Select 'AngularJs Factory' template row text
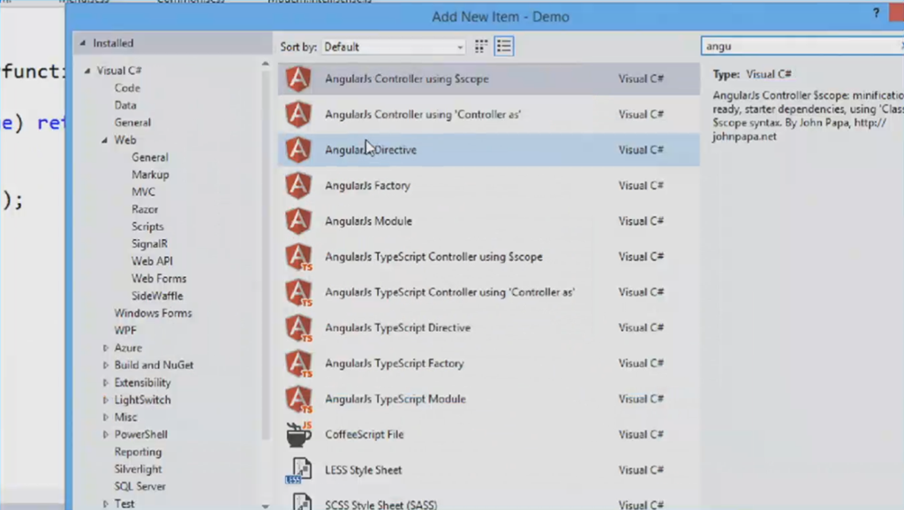The image size is (904, 510). click(368, 185)
